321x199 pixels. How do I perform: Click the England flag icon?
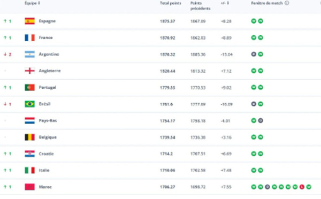(29, 71)
